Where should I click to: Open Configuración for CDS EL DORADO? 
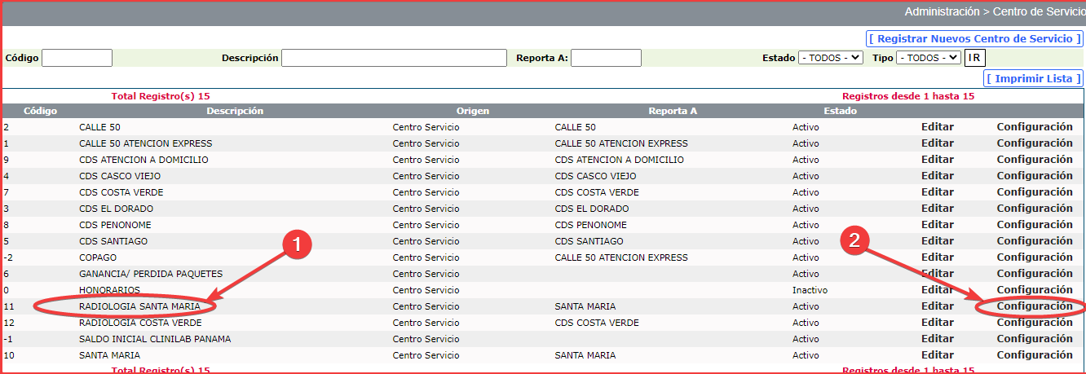[1035, 209]
